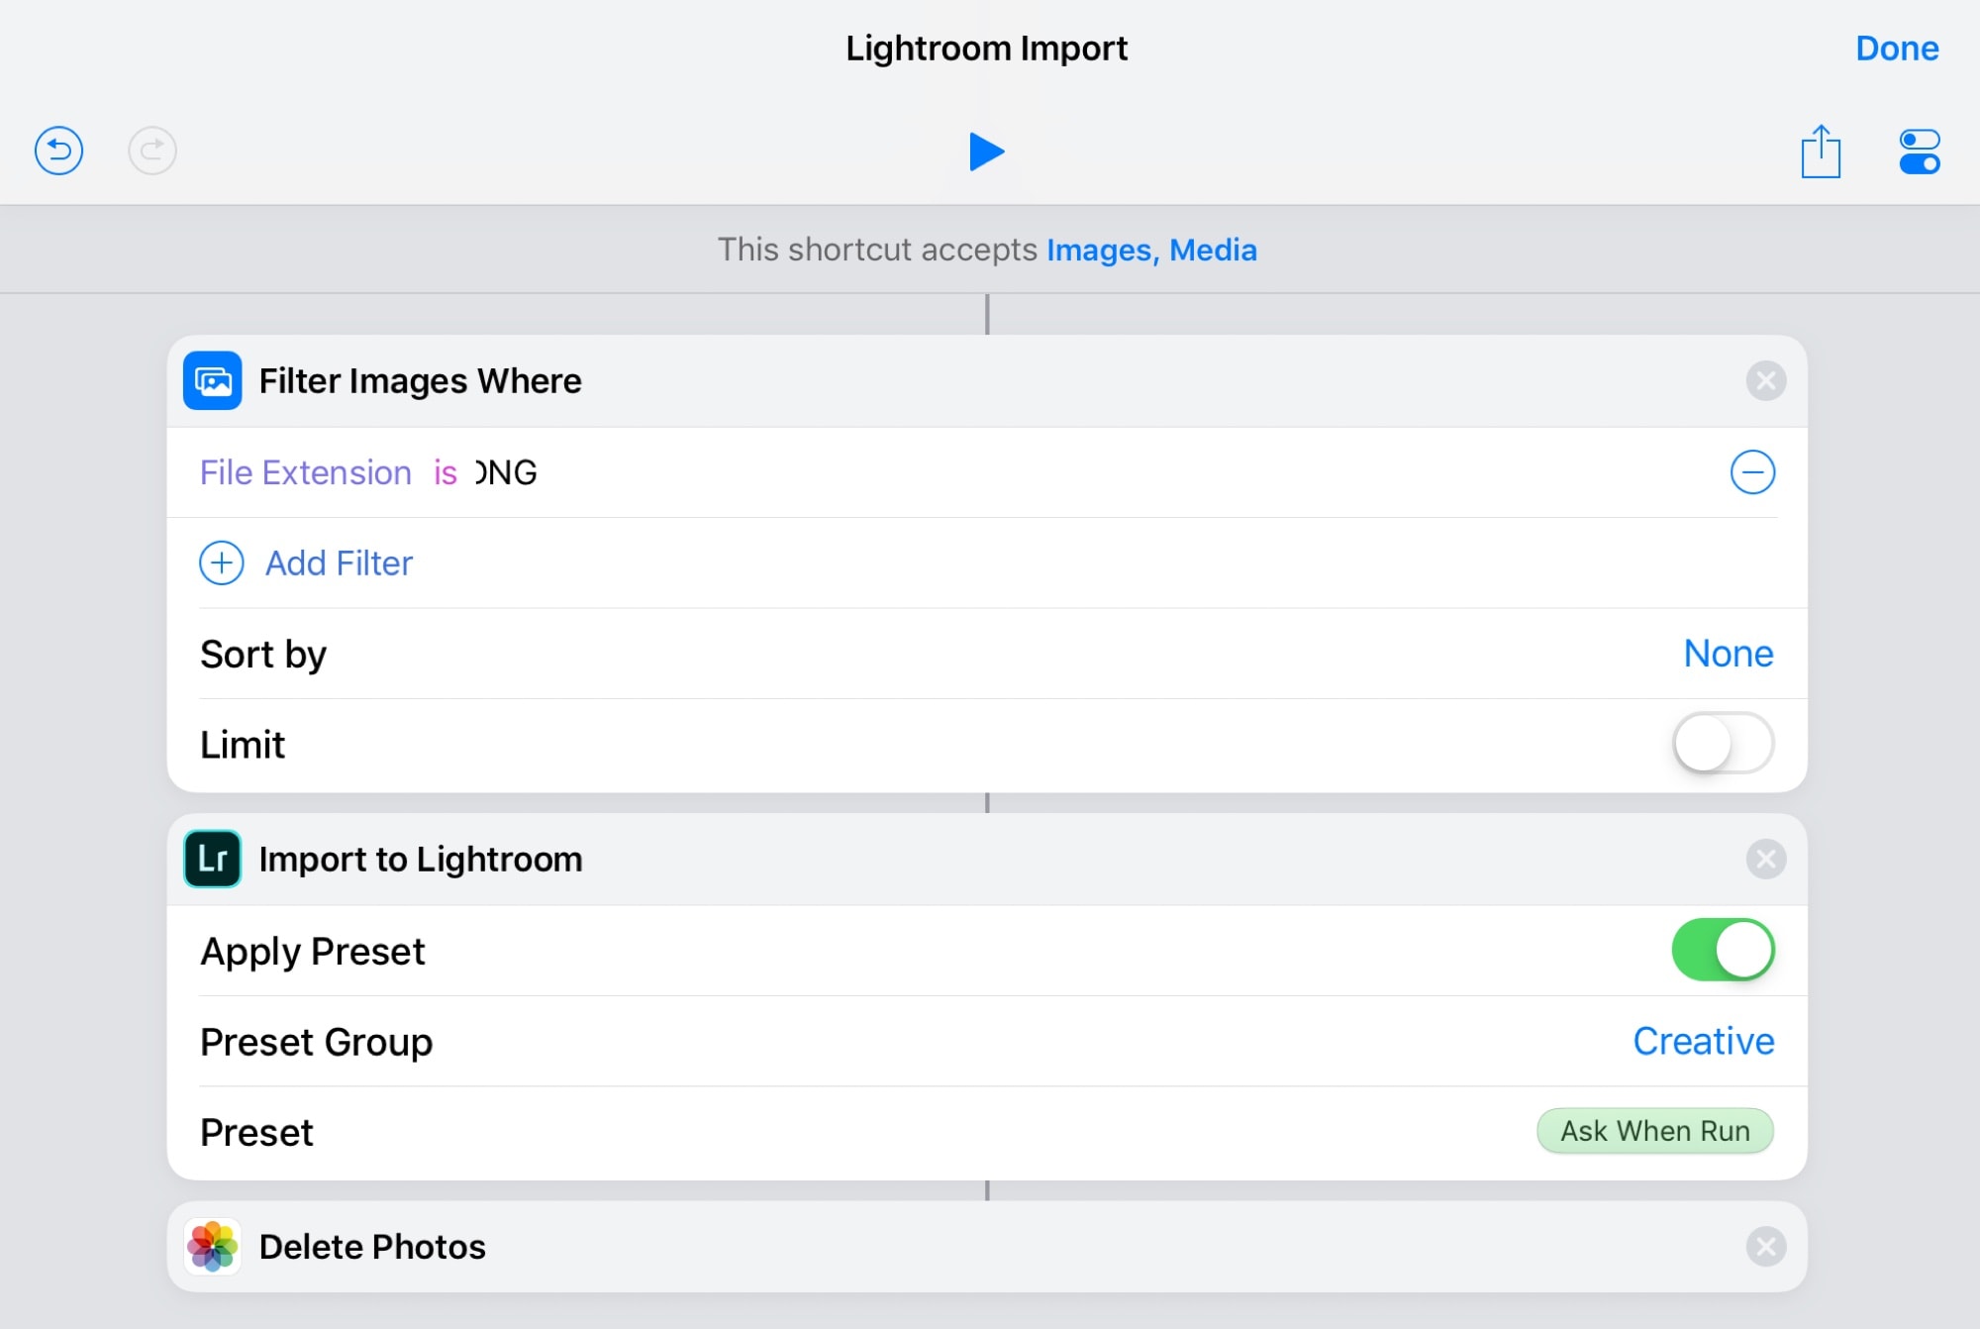
Task: Add a new filter with Add Filter
Action: point(338,562)
